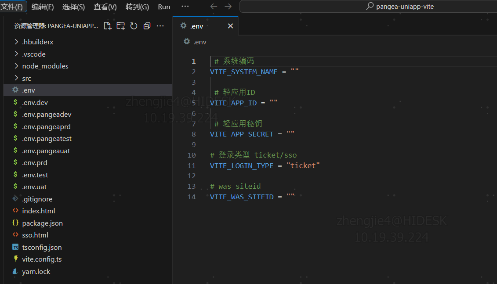Click VITE_WAS_SITEID on line 14
Viewport: 497px width, 284px height.
coord(242,197)
